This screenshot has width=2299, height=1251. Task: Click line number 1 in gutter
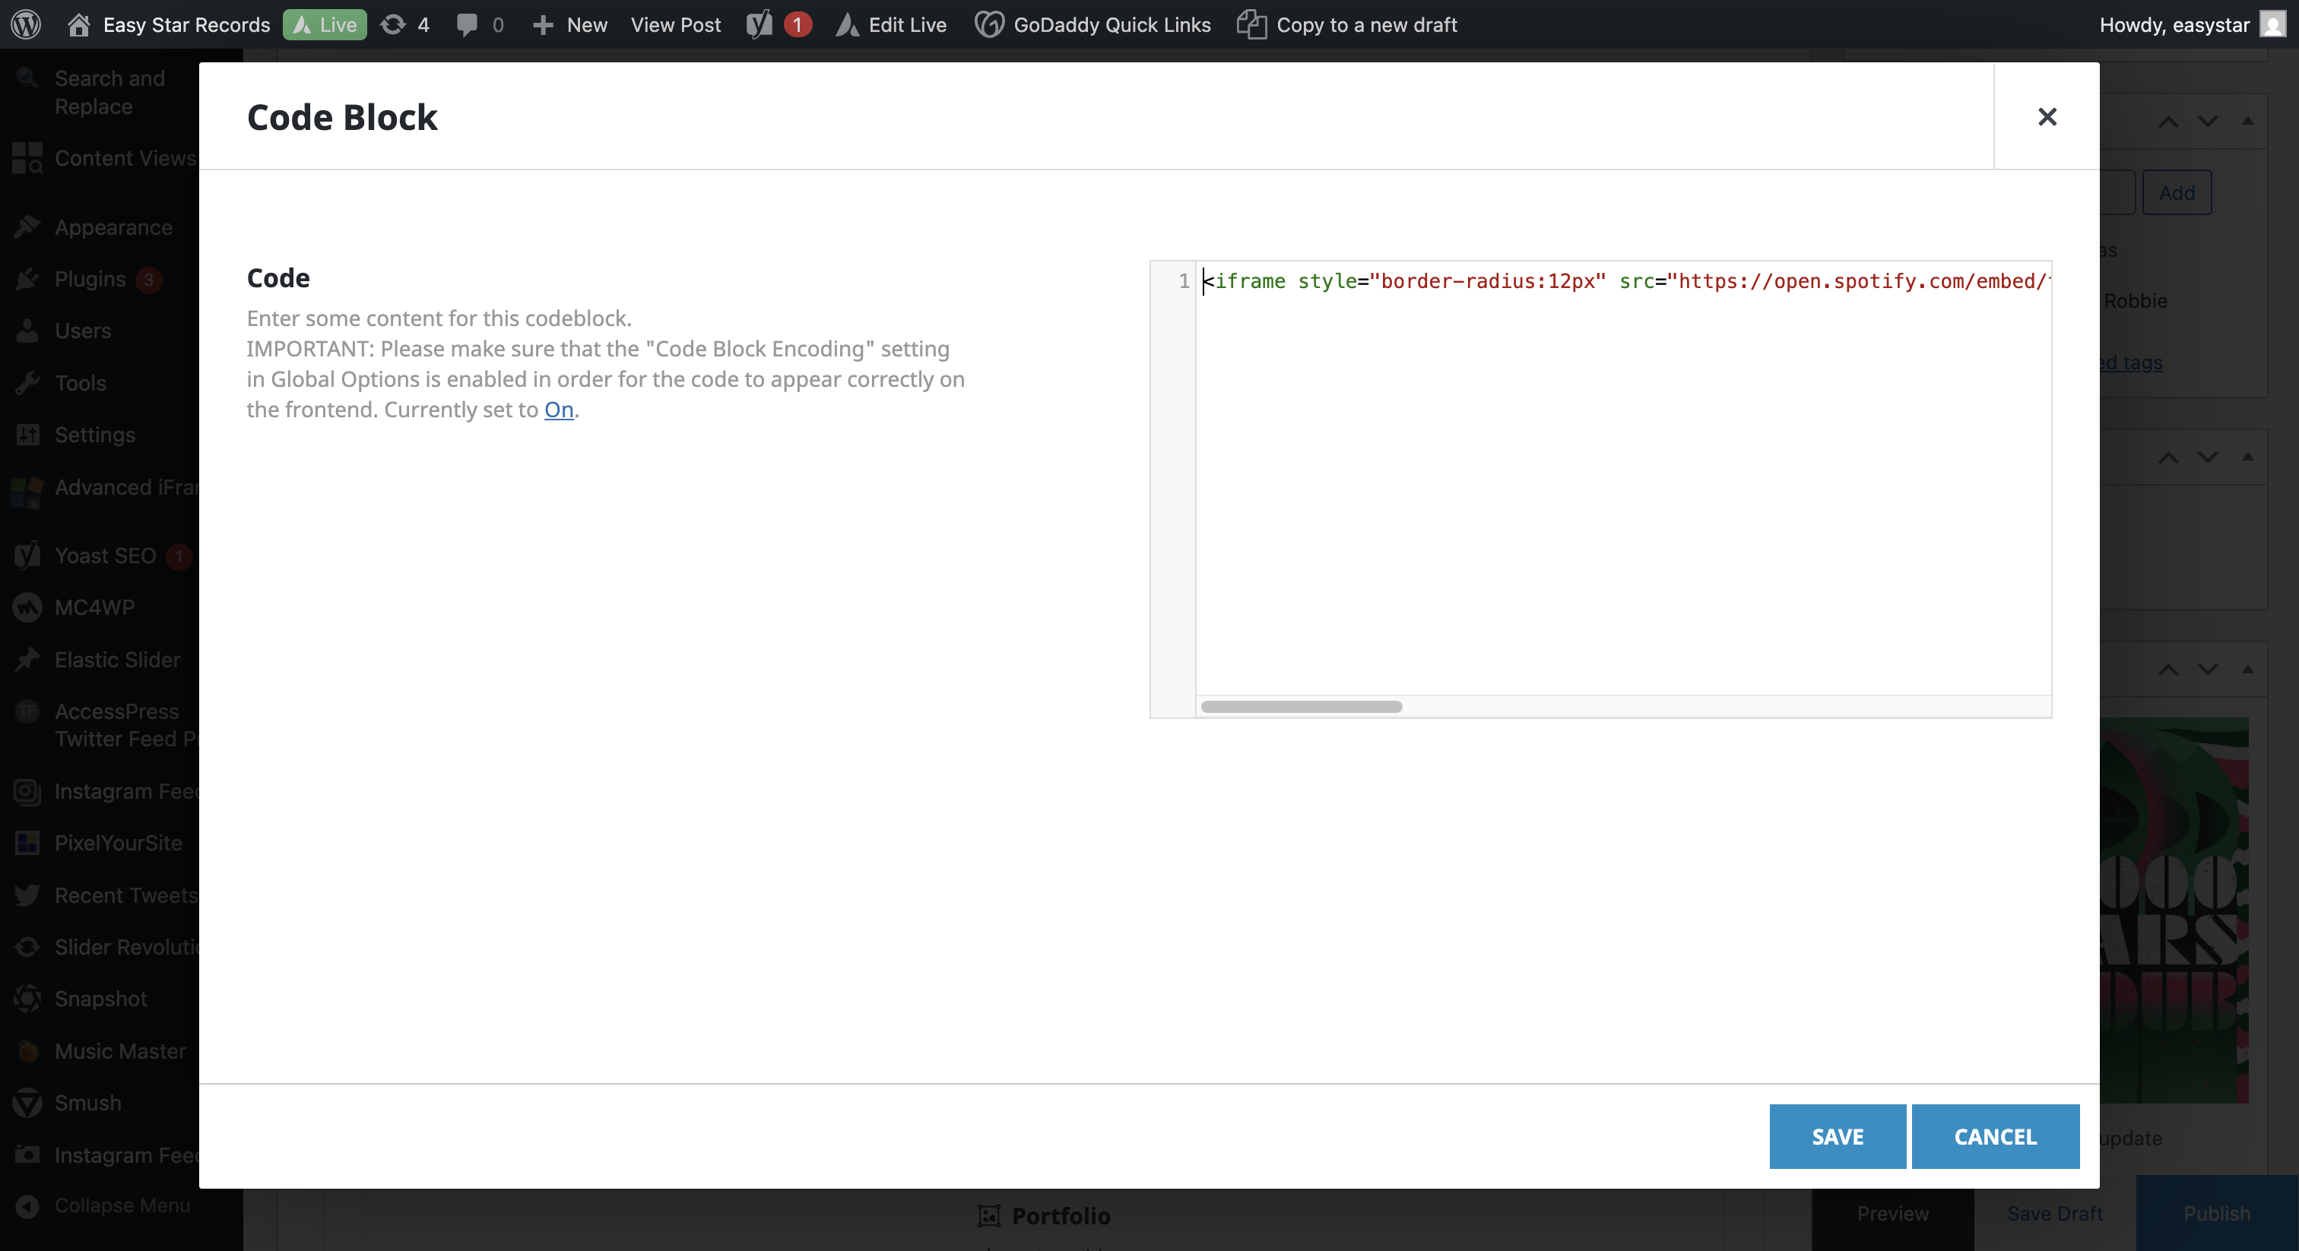1184,281
